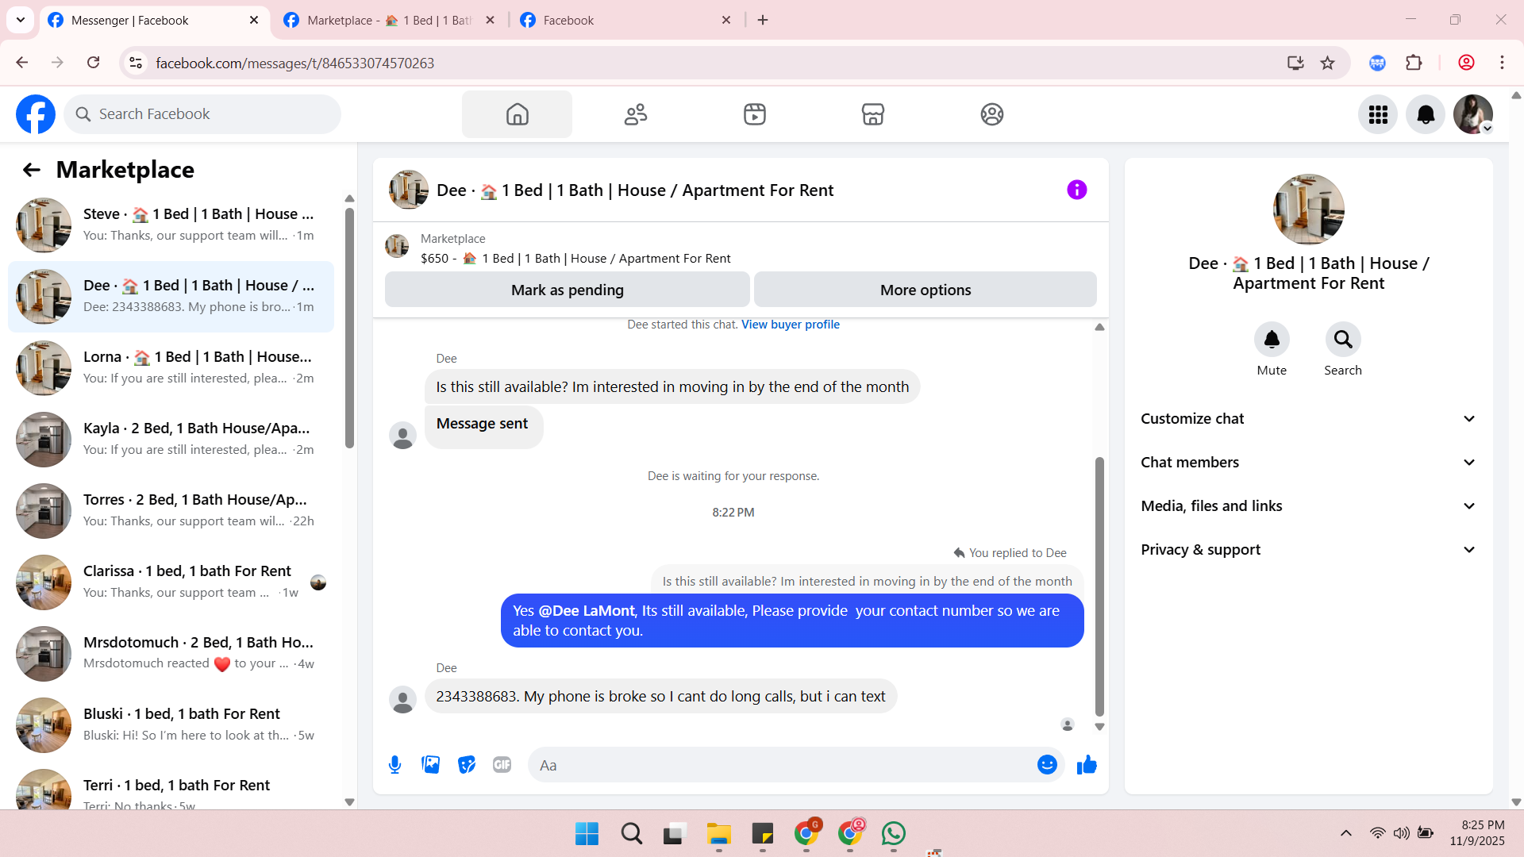The width and height of the screenshot is (1524, 857).
Task: View site information icon in address bar
Action: [136, 63]
